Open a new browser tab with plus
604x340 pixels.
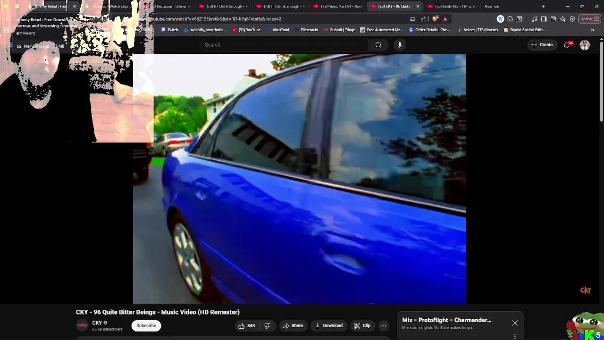[x=543, y=6]
